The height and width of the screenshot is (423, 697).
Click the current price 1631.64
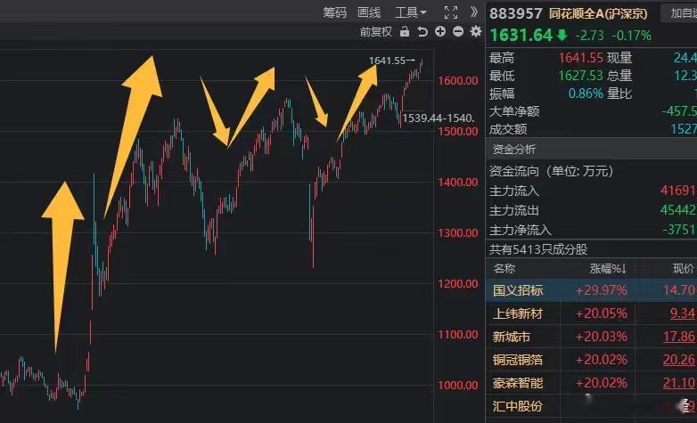coord(521,35)
